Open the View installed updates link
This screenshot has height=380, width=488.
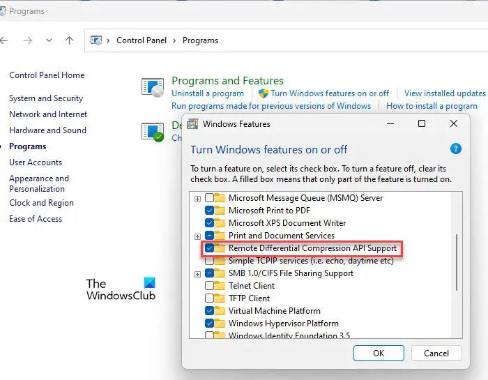tap(445, 93)
